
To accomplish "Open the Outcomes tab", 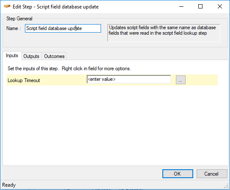I will coord(54,56).
